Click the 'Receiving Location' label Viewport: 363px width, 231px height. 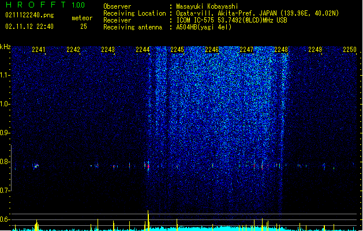pyautogui.click(x=134, y=13)
